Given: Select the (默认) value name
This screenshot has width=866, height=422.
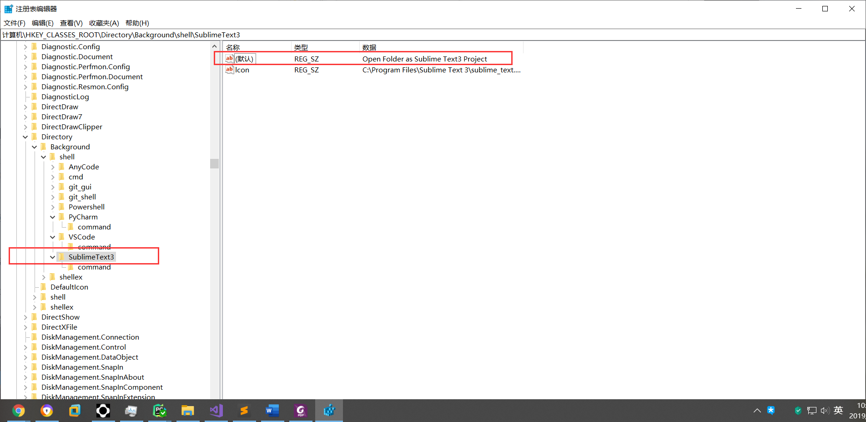Looking at the screenshot, I should [x=244, y=59].
